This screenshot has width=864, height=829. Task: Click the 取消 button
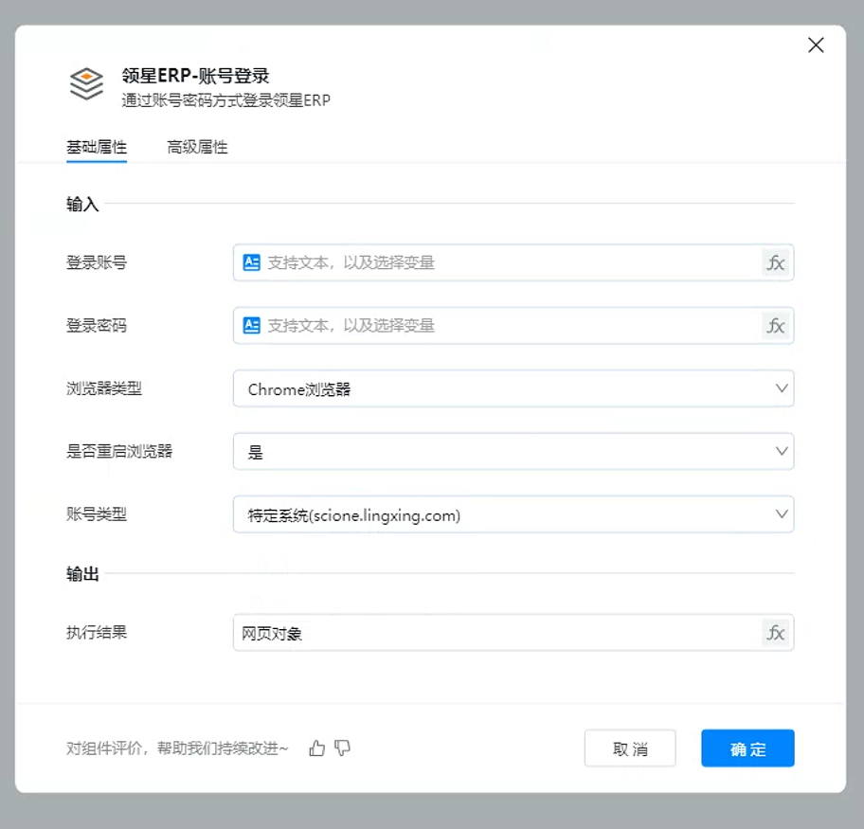630,748
